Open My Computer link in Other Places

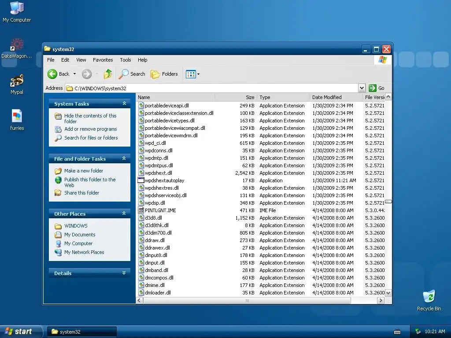click(78, 243)
